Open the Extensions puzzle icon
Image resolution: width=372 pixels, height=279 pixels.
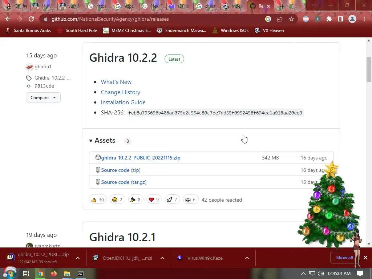tap(329, 19)
